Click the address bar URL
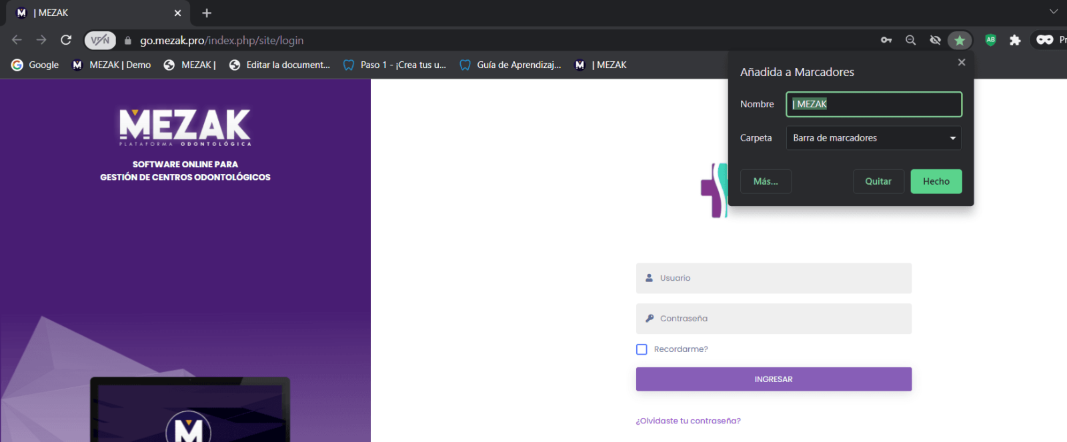 tap(221, 41)
